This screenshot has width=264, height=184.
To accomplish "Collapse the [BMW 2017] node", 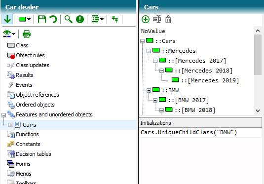I will (155, 101).
